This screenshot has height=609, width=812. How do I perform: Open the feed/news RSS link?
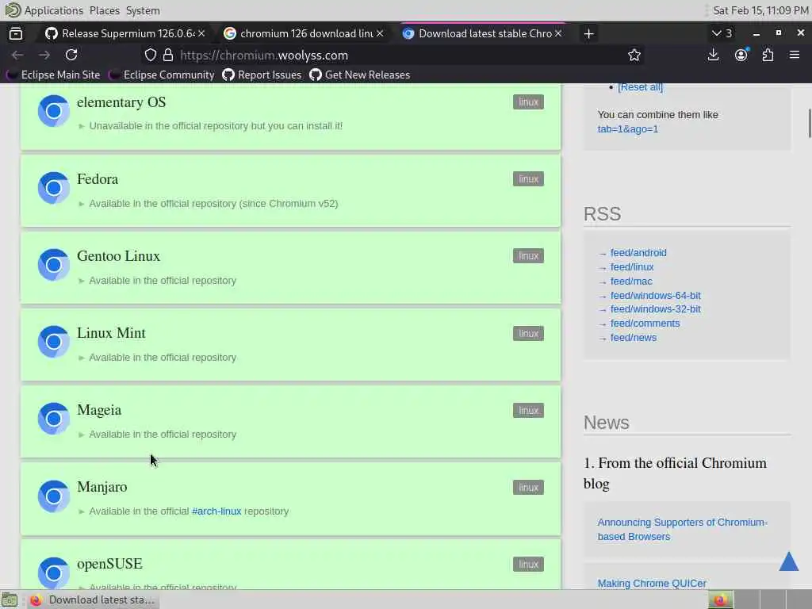pyautogui.click(x=634, y=338)
